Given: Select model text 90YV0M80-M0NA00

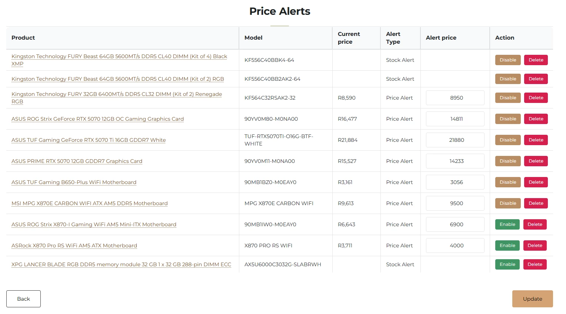Looking at the screenshot, I should click(x=271, y=119).
